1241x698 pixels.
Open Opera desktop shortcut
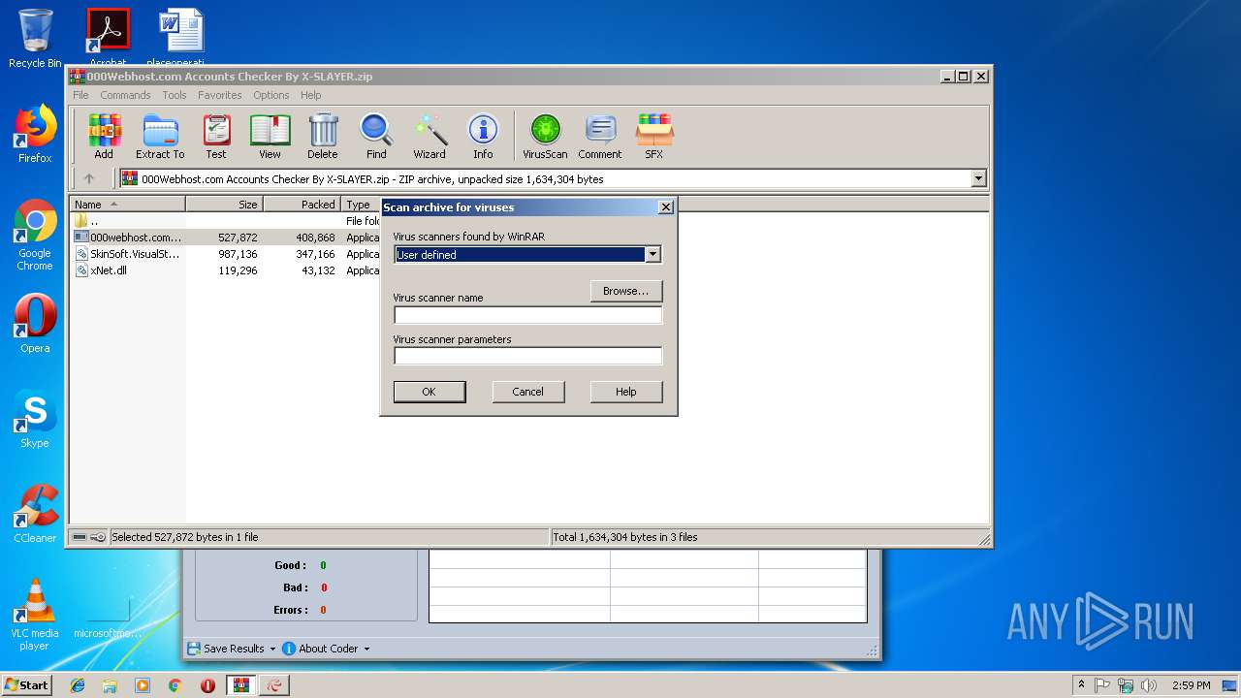click(35, 324)
